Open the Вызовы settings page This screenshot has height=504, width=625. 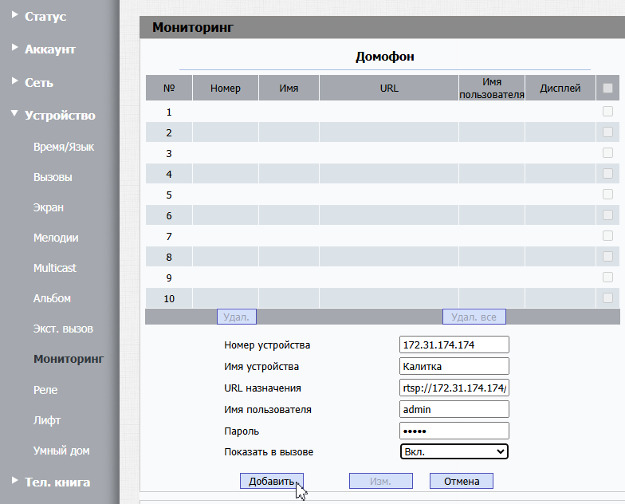coord(53,177)
